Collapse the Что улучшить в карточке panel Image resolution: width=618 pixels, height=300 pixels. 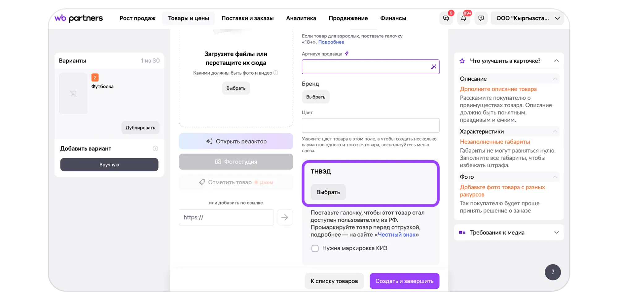[x=556, y=61]
